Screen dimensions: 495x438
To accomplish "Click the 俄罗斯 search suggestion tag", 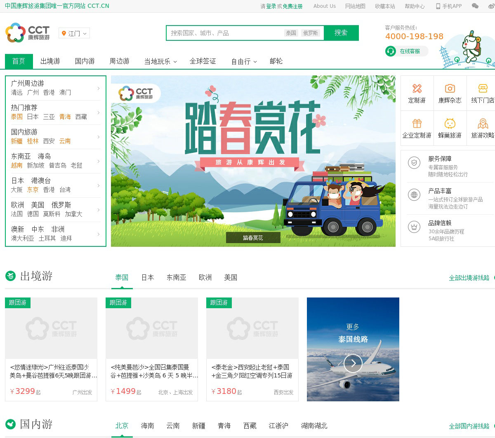I will pyautogui.click(x=311, y=33).
